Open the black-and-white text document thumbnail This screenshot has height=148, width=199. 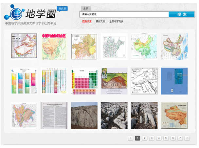[x=54, y=115]
